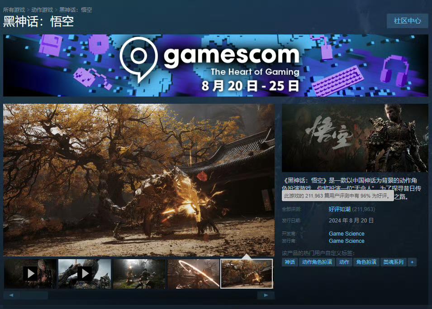Viewport: 432px width, 309px height.
Task: Select the highlighted autumn temple thumbnail
Action: 247,273
